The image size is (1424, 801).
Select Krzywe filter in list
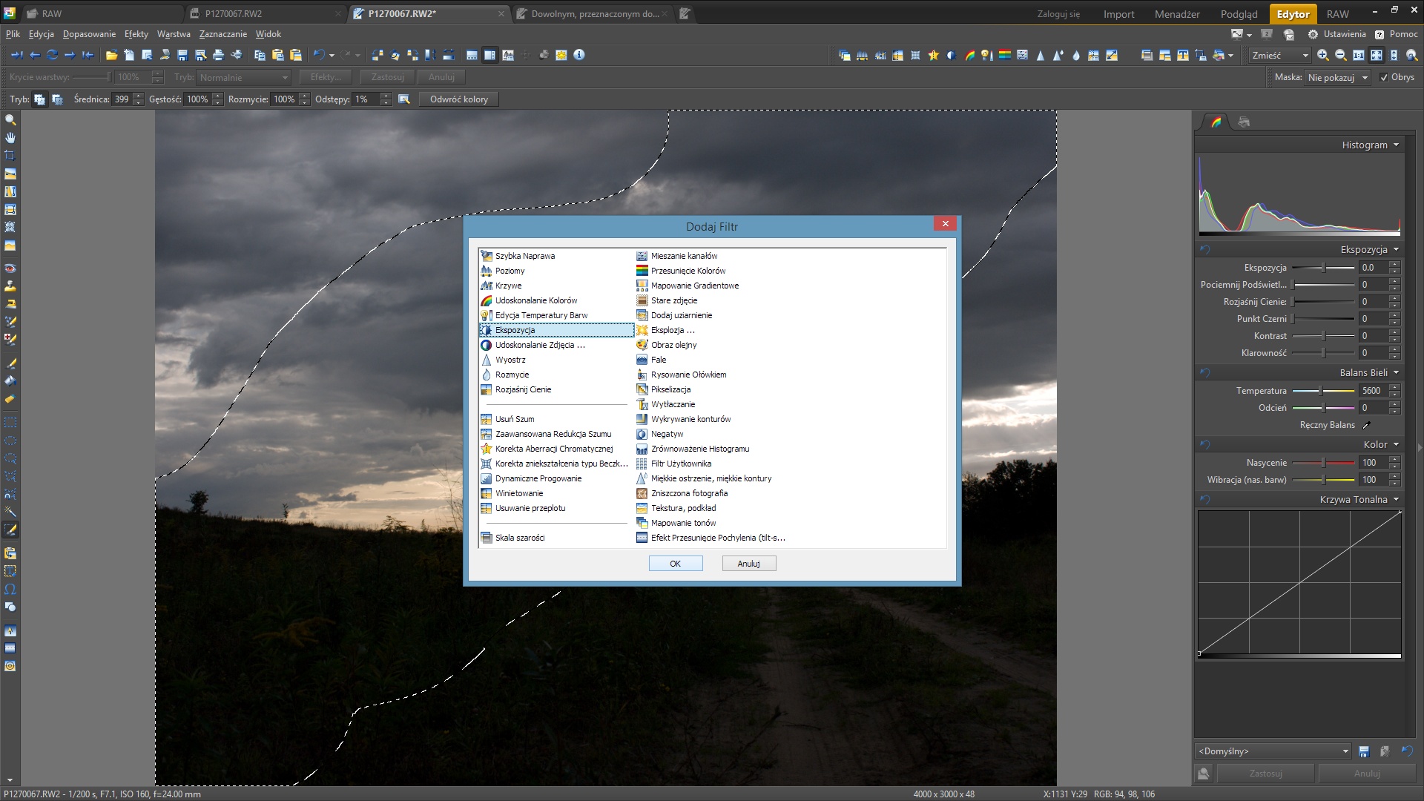pos(508,286)
